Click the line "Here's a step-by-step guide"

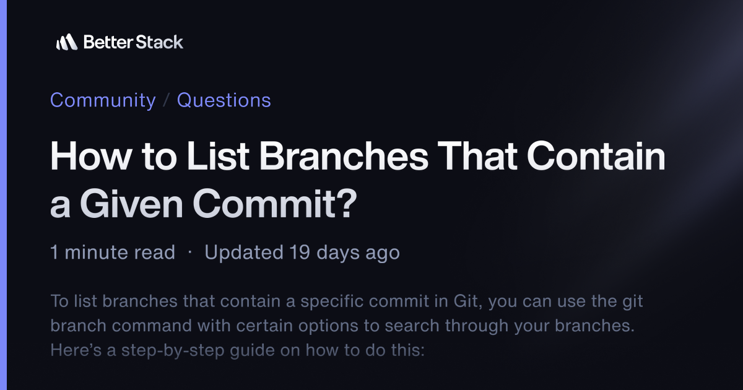[237, 350]
